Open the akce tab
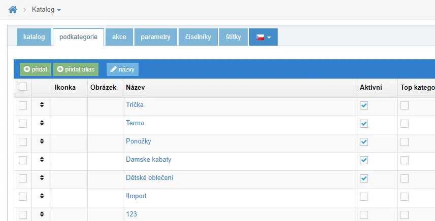Image resolution: width=435 pixels, height=221 pixels. (x=119, y=37)
